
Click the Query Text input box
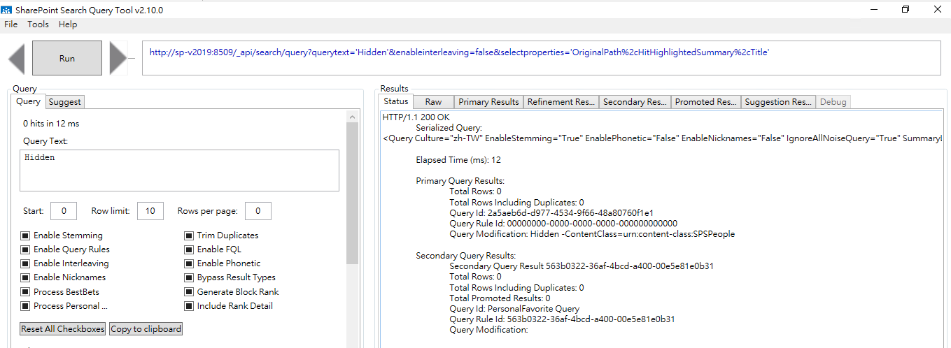pos(179,170)
